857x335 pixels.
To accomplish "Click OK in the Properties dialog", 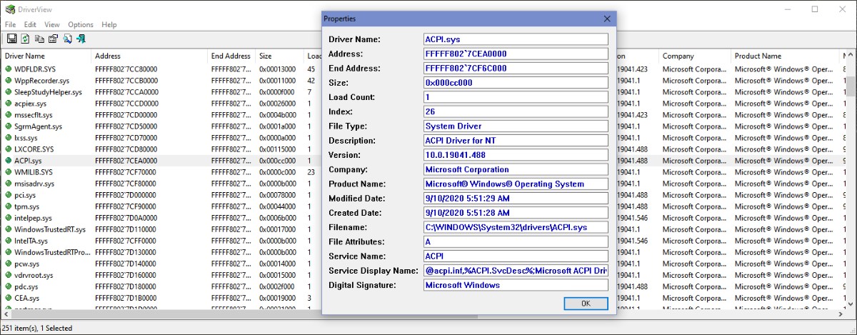I will pyautogui.click(x=586, y=304).
